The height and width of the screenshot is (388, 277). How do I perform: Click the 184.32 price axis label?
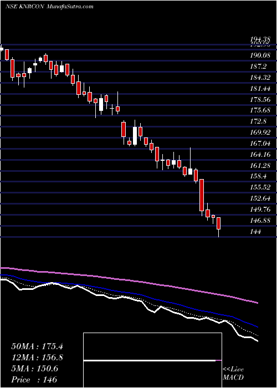click(x=260, y=78)
